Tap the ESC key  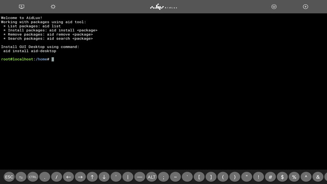point(9,177)
